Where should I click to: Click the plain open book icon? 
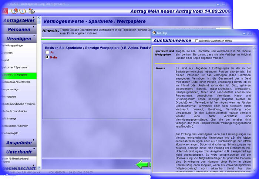point(23,11)
